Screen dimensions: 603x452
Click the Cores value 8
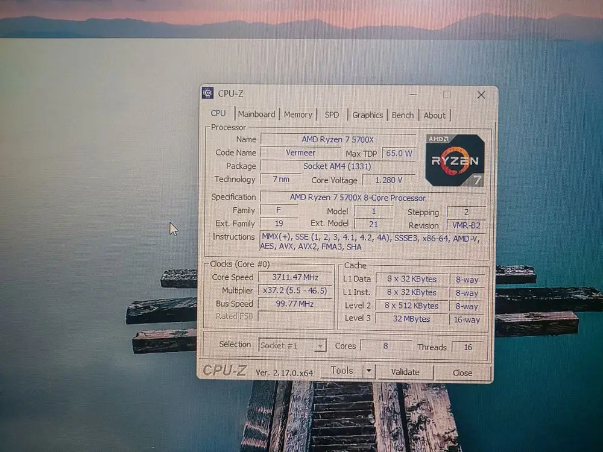point(385,346)
